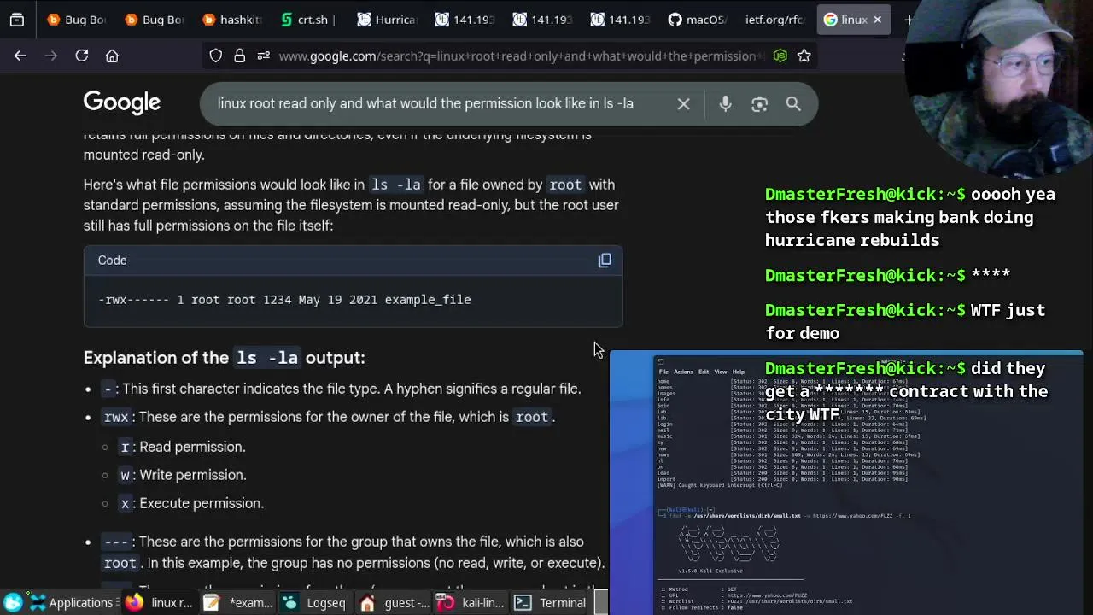Image resolution: width=1093 pixels, height=615 pixels.
Task: Open Actions menu in terminal window
Action: [x=683, y=372]
